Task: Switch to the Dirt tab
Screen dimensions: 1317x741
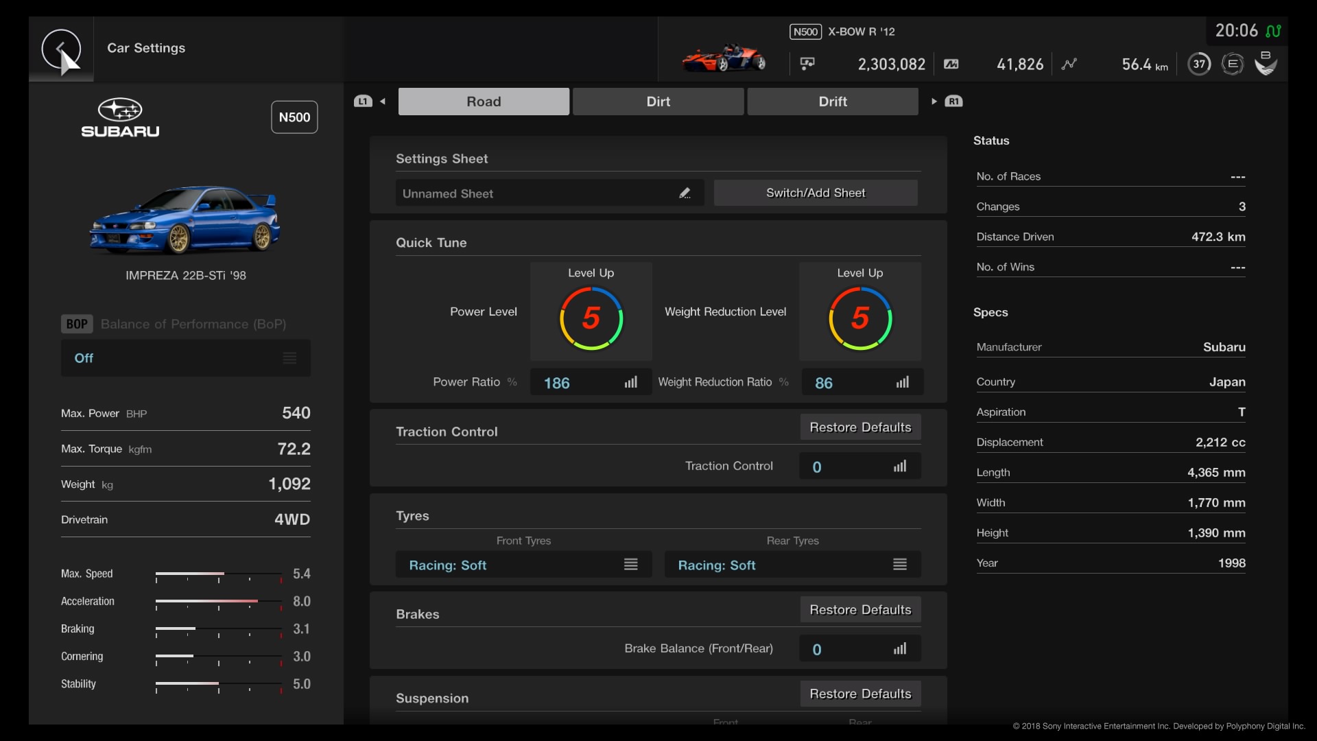Action: [658, 102]
